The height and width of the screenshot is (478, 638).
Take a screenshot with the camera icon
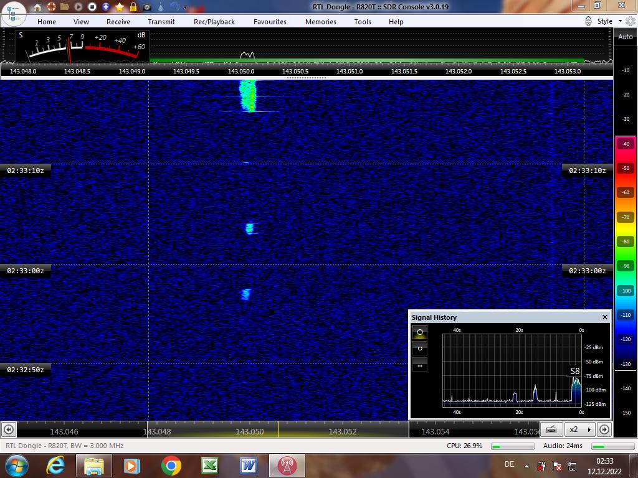[147, 7]
